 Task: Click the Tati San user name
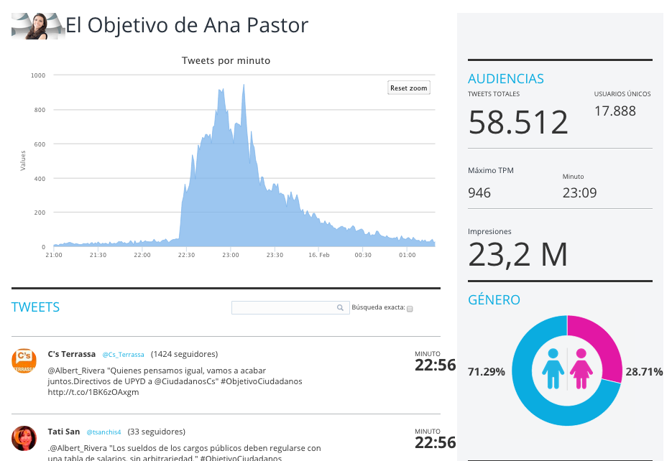click(x=64, y=432)
